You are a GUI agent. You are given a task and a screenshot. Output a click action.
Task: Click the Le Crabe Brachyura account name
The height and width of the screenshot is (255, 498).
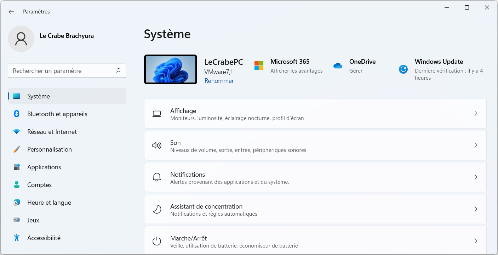coord(67,36)
